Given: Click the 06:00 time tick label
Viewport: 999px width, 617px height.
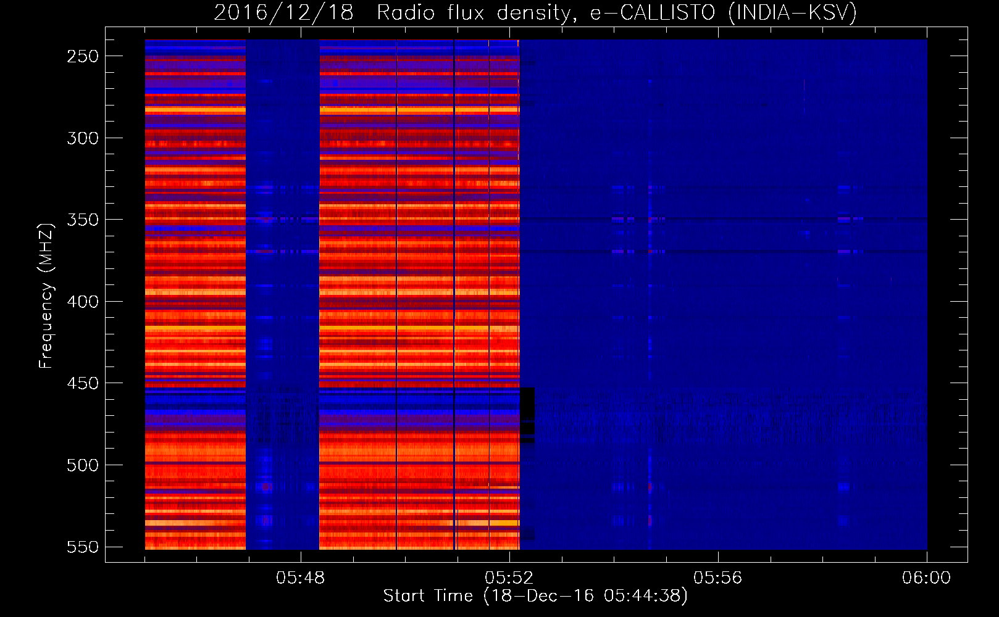Looking at the screenshot, I should click(x=927, y=578).
